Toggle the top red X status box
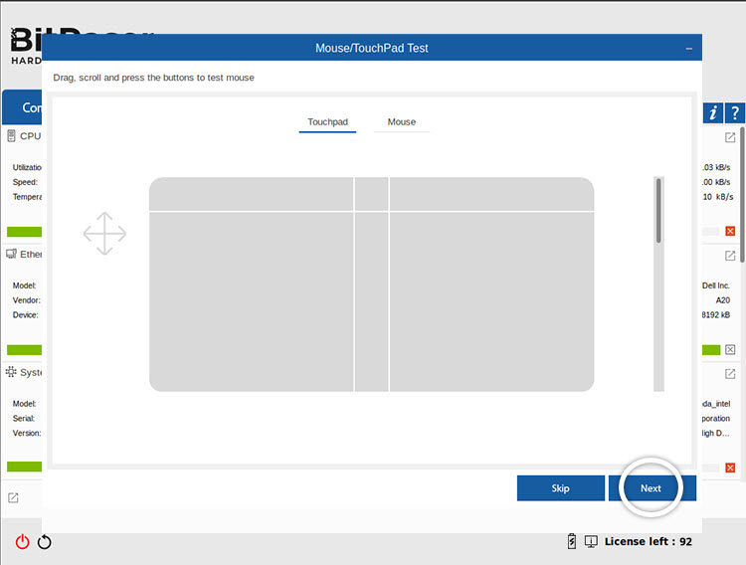 [730, 232]
